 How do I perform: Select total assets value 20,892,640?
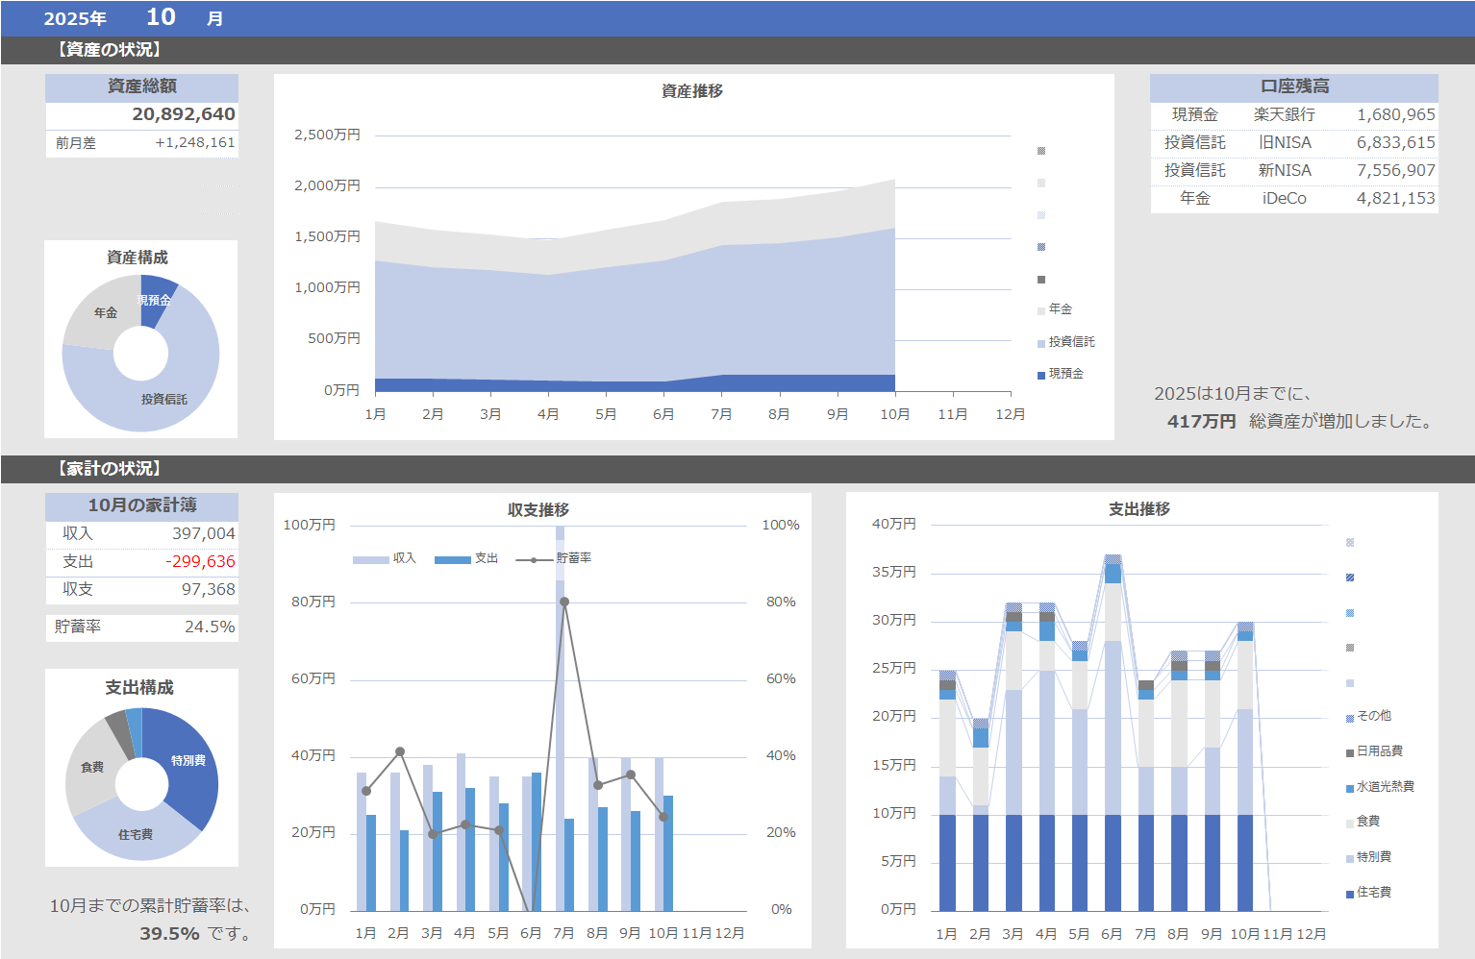183,114
